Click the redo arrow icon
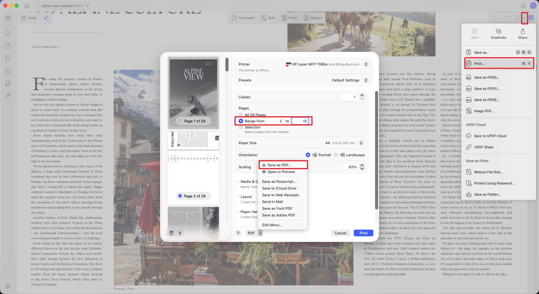This screenshot has width=539, height=294. click(x=505, y=18)
